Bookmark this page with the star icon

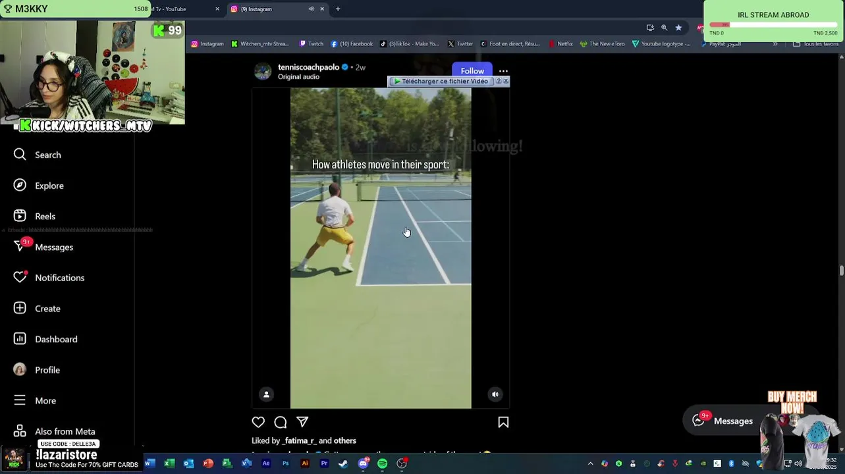click(x=678, y=28)
